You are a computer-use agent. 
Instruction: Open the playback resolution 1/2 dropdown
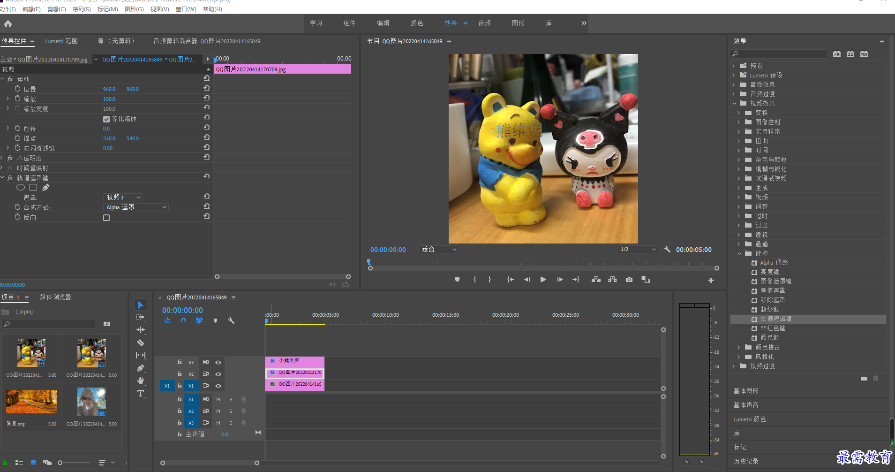638,249
